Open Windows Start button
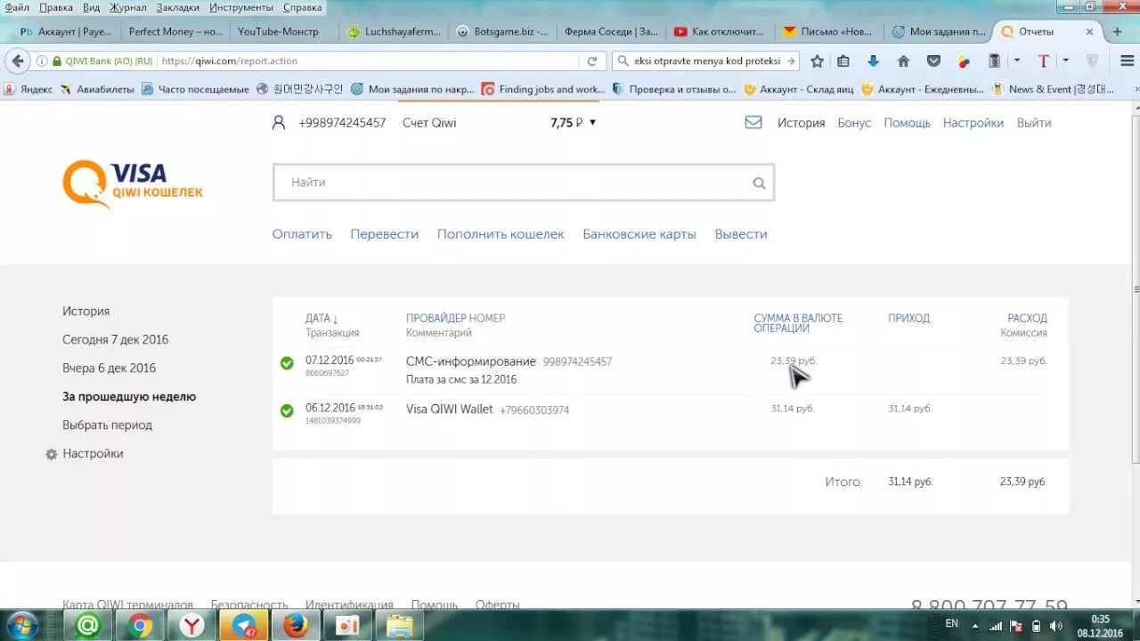This screenshot has height=641, width=1140. [23, 625]
